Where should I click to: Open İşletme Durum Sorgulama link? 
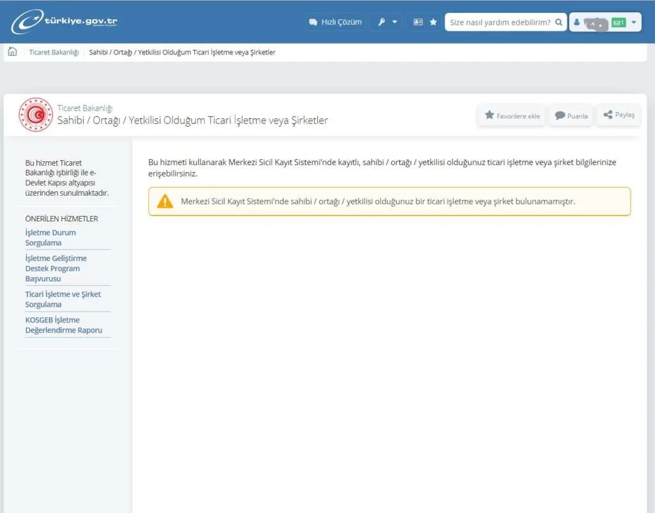(x=51, y=238)
